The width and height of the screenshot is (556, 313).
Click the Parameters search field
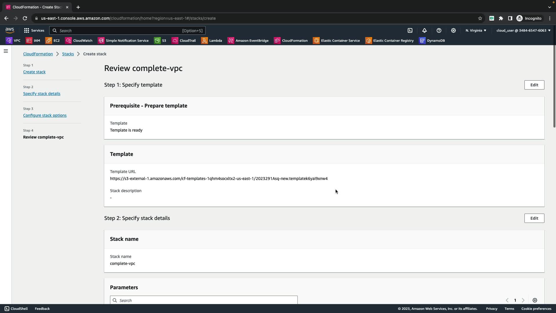[204, 300]
